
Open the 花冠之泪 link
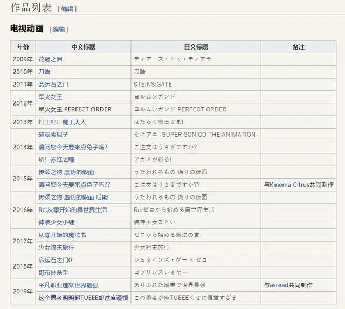[50, 59]
